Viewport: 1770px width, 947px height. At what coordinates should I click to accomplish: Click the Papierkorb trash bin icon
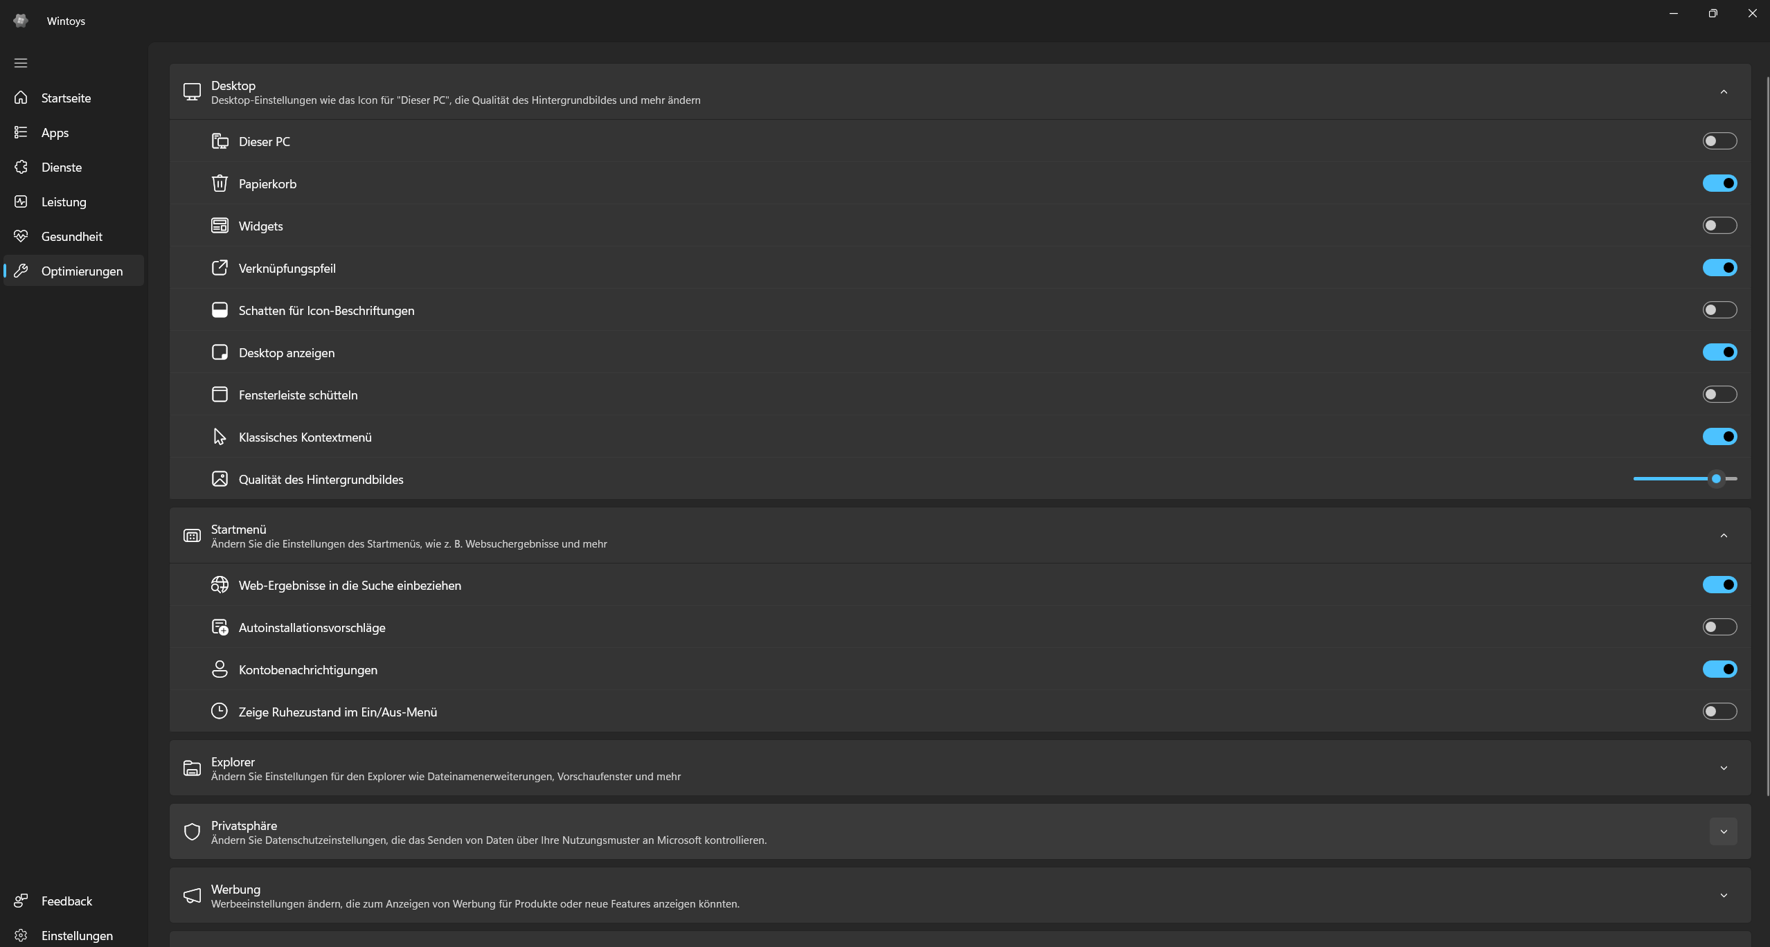coord(220,183)
